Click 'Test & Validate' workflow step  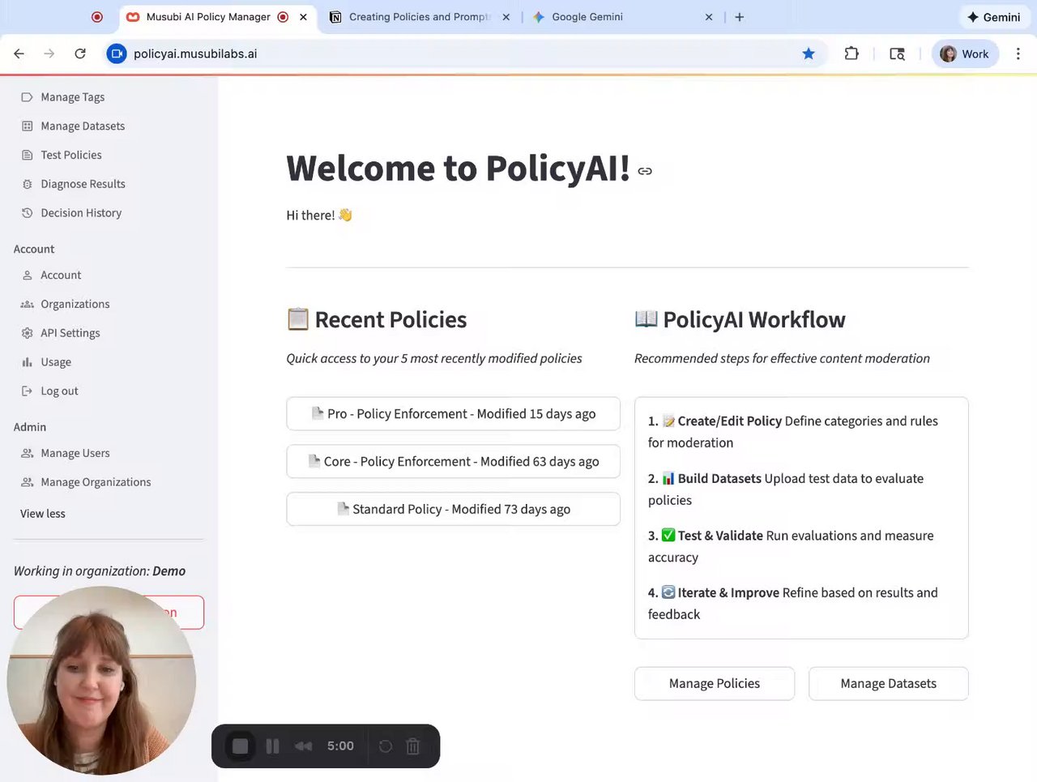[x=720, y=536]
